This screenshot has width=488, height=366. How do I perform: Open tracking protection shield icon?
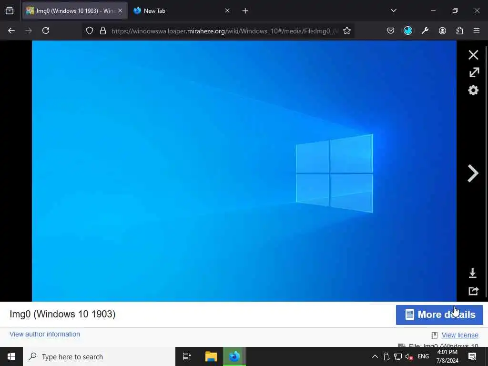90,31
